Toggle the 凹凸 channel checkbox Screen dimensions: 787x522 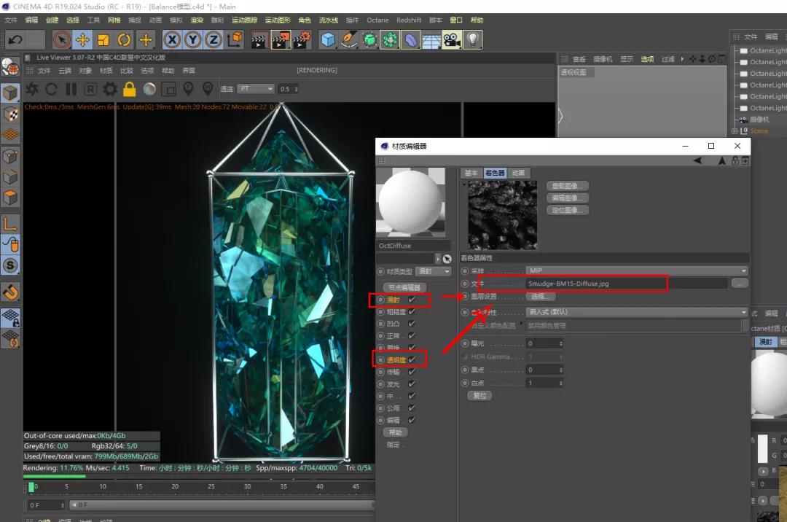412,324
